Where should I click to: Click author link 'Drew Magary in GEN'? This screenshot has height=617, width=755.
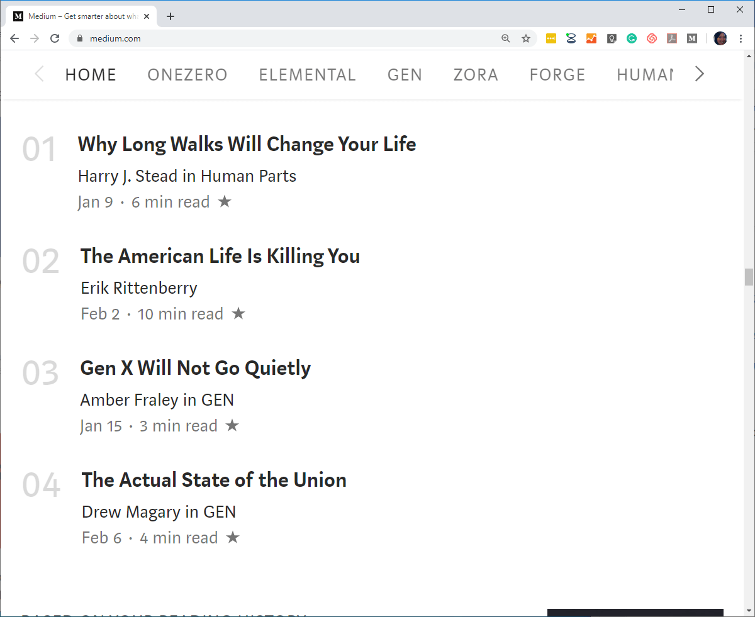click(x=159, y=511)
